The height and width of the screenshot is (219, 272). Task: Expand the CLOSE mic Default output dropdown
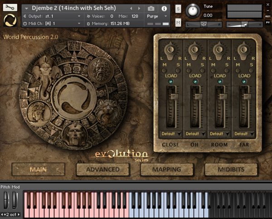170,133
